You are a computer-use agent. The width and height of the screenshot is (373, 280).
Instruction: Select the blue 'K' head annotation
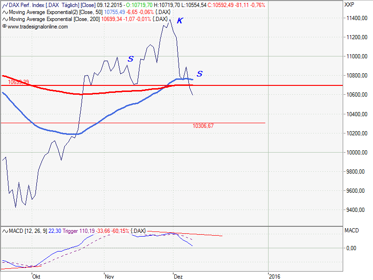180,21
